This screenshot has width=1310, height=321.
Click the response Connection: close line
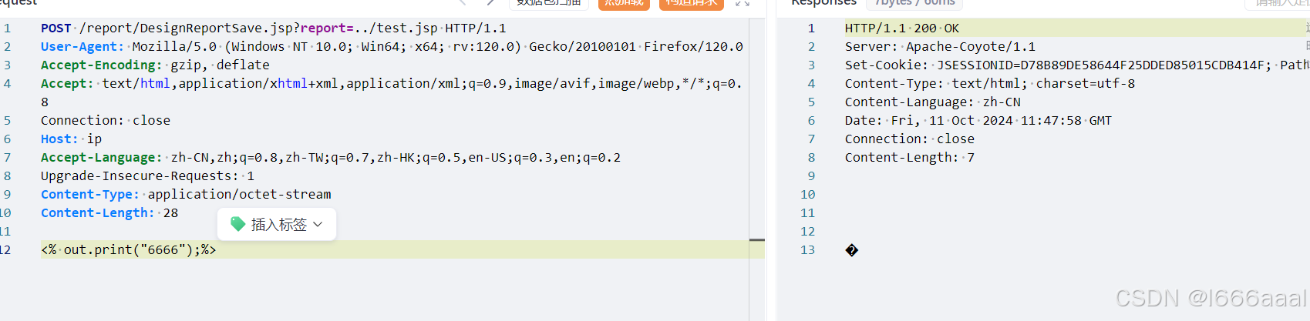pos(910,139)
